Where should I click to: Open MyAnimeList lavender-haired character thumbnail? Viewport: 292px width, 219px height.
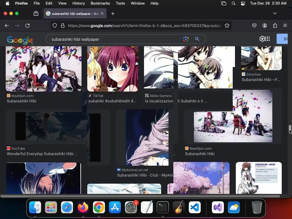(x=147, y=137)
